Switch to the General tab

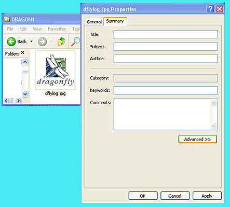[94, 22]
